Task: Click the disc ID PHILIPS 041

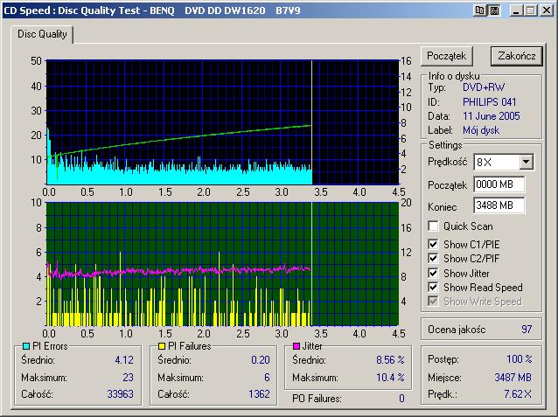Action: pos(489,102)
